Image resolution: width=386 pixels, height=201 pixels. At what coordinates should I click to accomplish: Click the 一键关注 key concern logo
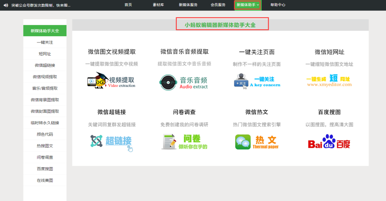point(257,81)
